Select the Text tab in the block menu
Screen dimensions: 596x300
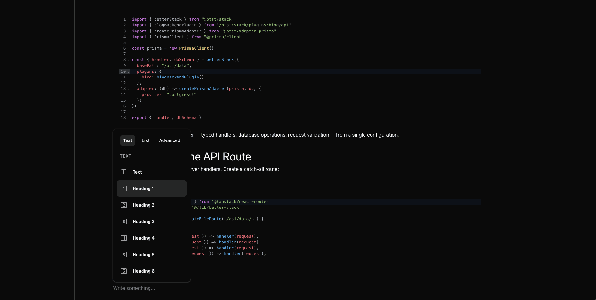(x=128, y=140)
